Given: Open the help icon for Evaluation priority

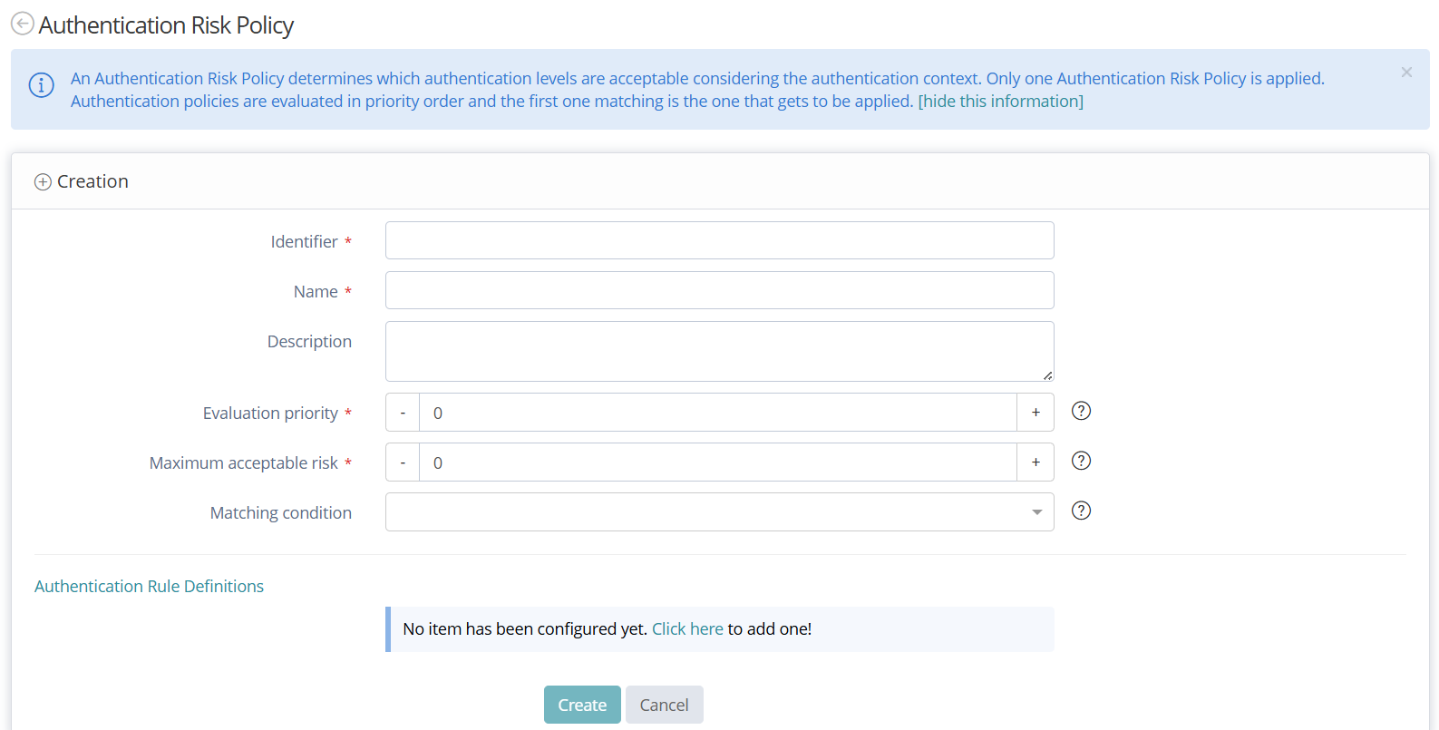Looking at the screenshot, I should coord(1081,411).
